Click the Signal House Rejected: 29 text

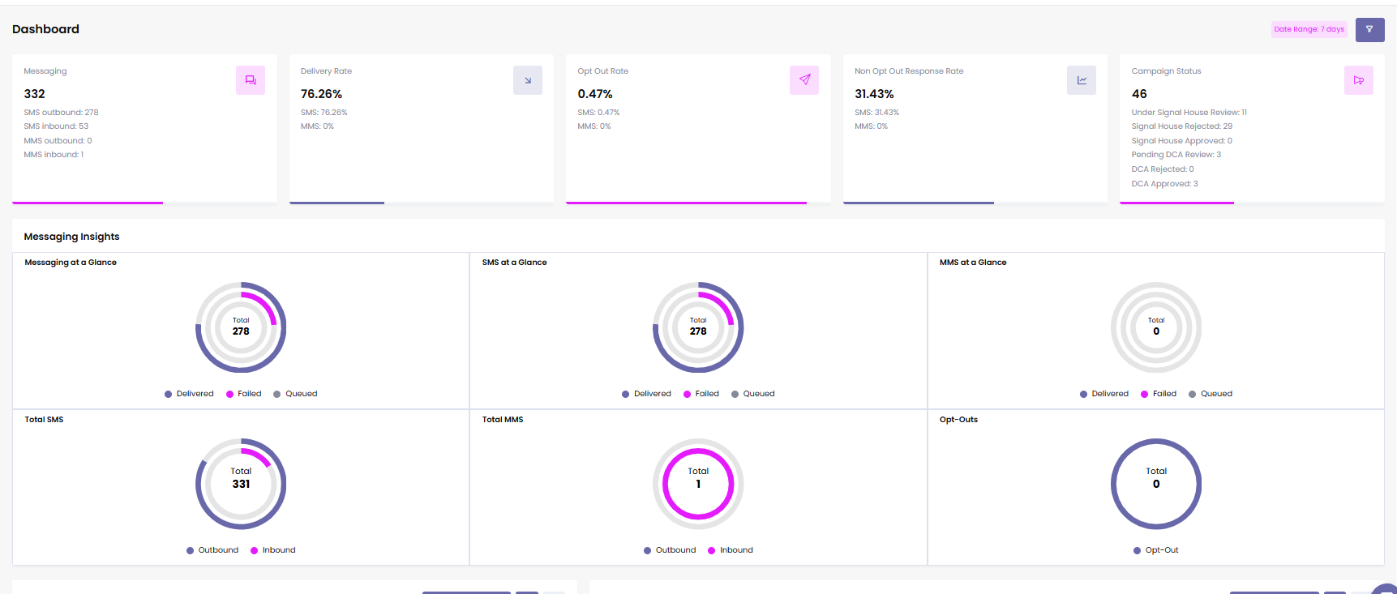coord(1181,126)
